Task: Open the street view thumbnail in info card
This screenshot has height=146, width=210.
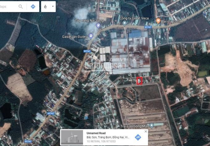Action: (x=72, y=137)
